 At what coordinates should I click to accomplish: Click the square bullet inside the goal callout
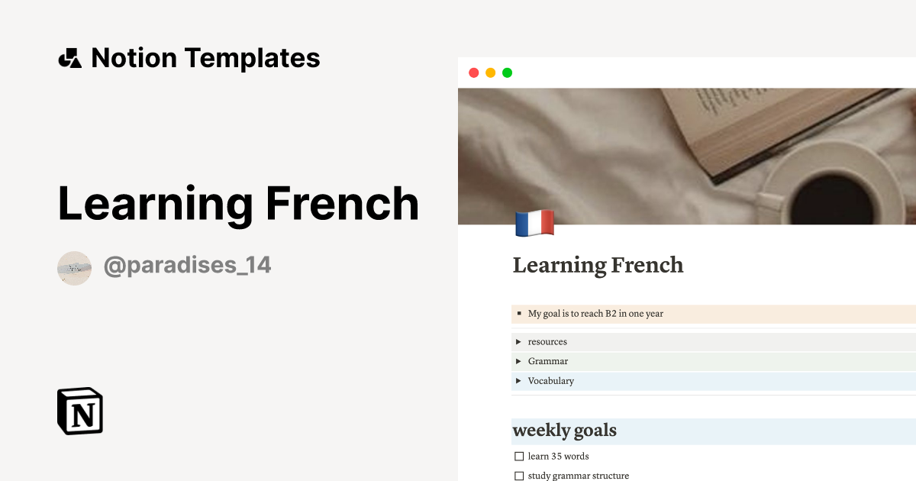click(x=518, y=314)
